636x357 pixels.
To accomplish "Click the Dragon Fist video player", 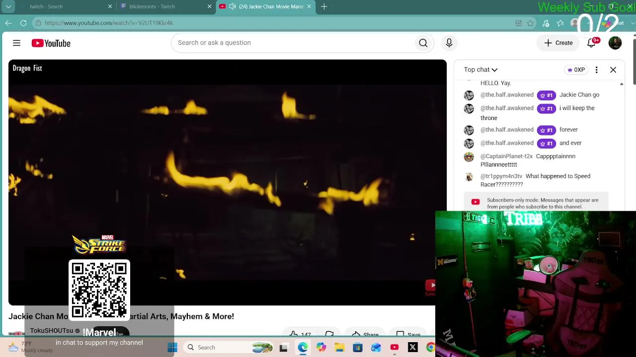I will point(228,182).
